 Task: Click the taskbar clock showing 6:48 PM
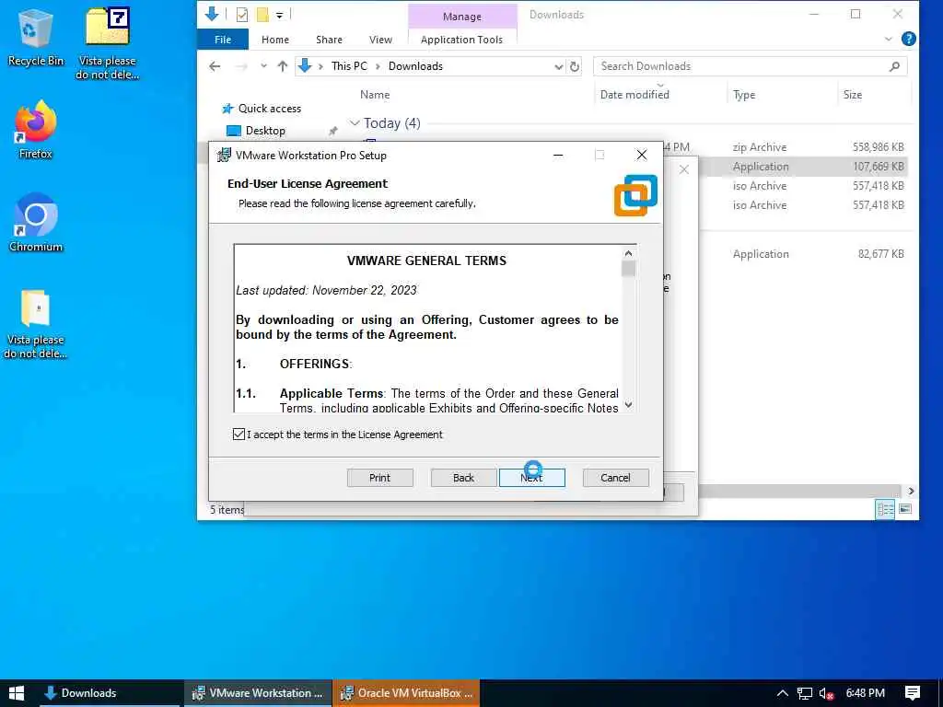(865, 693)
